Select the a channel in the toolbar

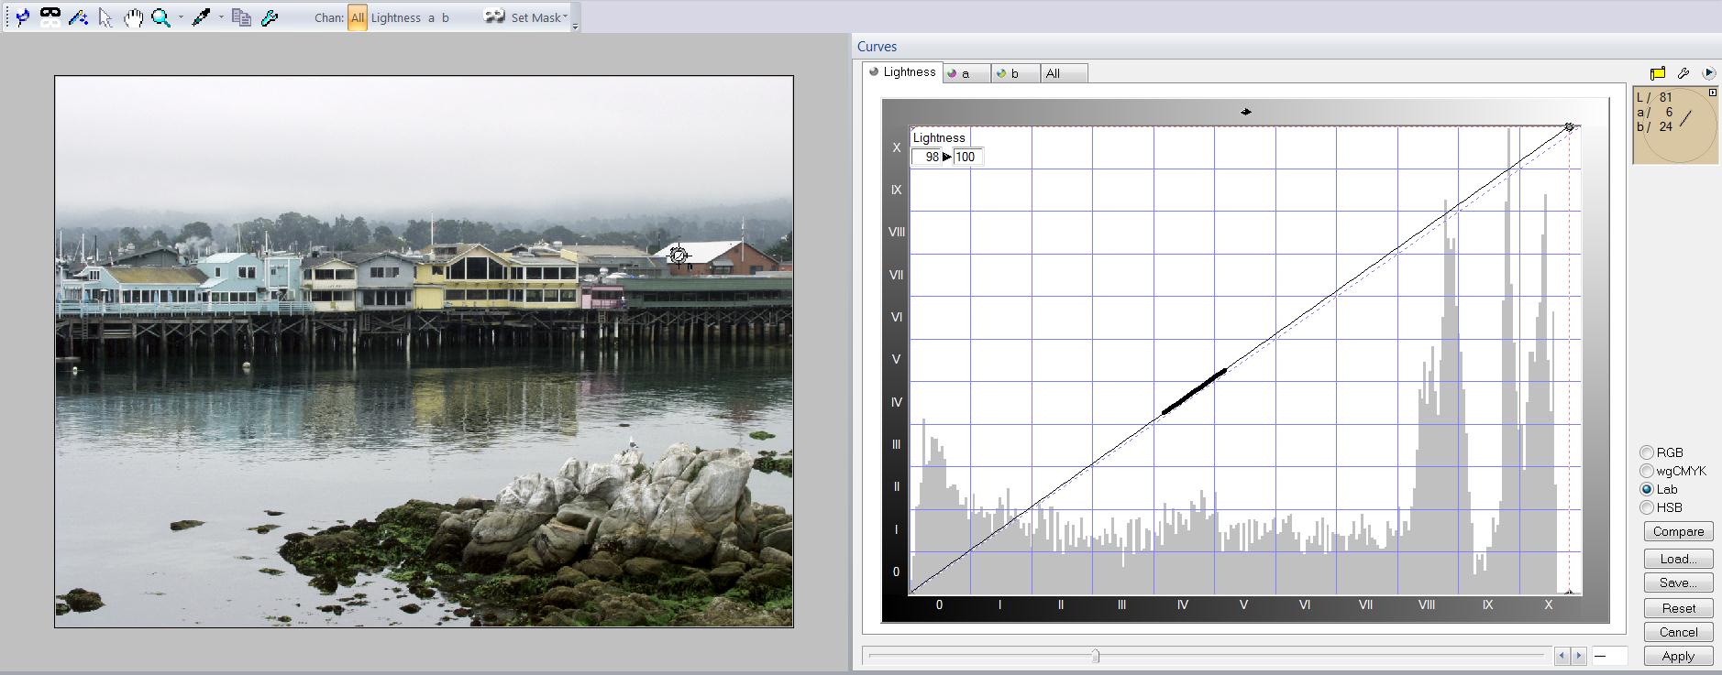[431, 17]
